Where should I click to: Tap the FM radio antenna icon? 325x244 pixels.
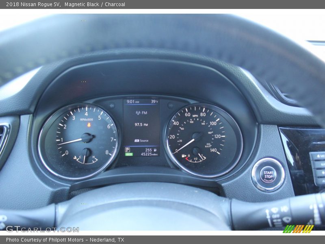coord(138,113)
